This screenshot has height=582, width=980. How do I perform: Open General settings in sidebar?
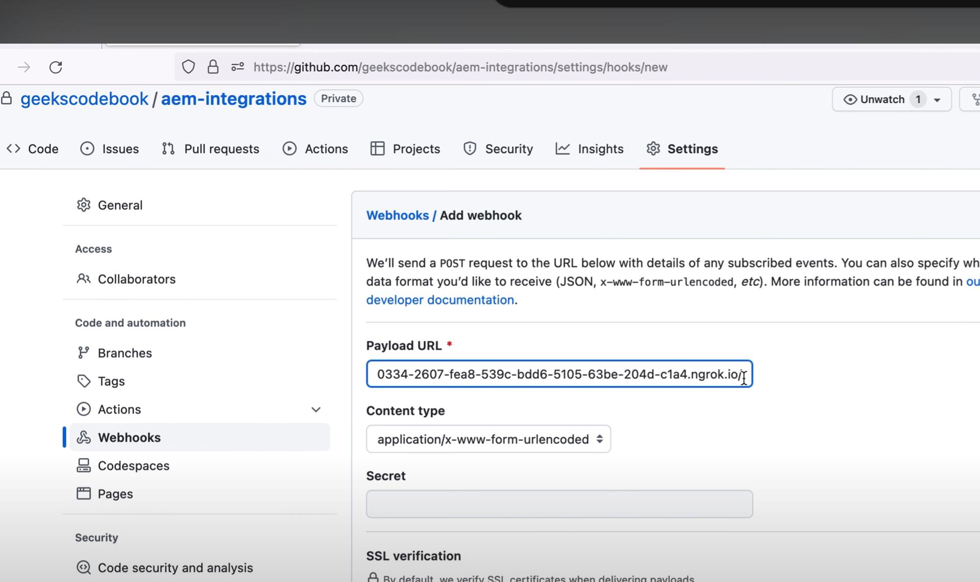(109, 205)
